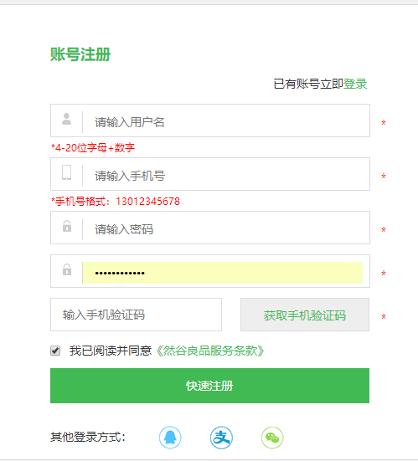Screen dimensions: 418x461
Task: Click the user silhouette icon in username field
Action: [x=66, y=119]
